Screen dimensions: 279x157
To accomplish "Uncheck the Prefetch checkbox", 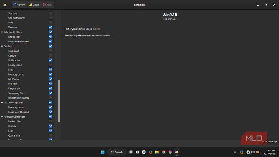I will tap(51, 84).
